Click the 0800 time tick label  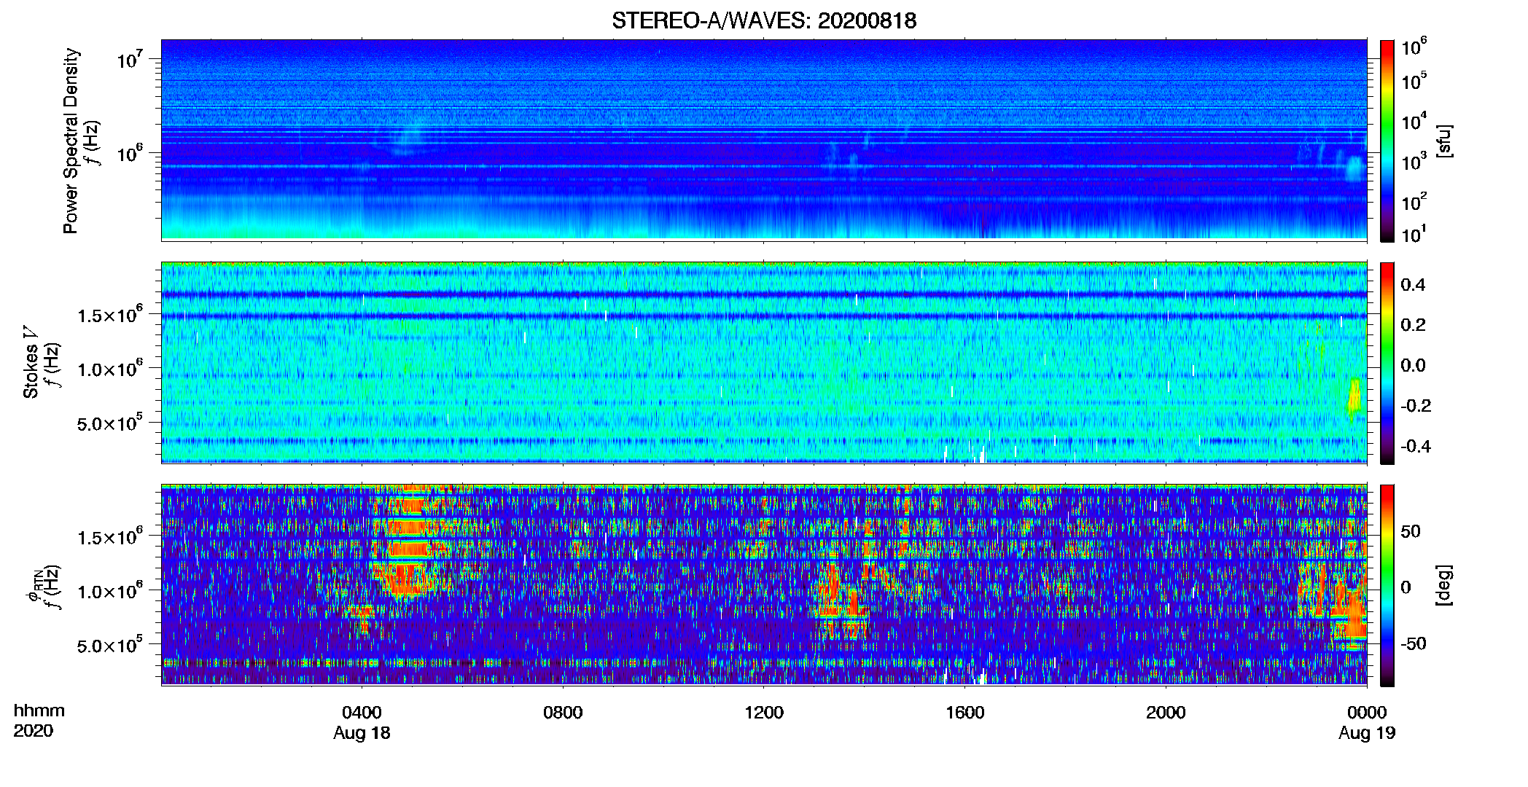[563, 712]
